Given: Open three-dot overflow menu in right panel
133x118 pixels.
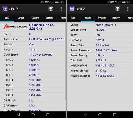Looking at the screenshot, I should (128, 9).
